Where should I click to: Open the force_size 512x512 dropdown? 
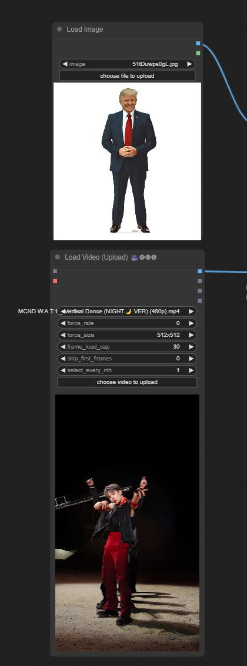click(x=127, y=334)
